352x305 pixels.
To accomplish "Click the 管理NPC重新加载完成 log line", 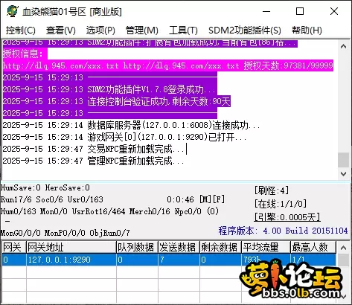I will coord(93,161).
